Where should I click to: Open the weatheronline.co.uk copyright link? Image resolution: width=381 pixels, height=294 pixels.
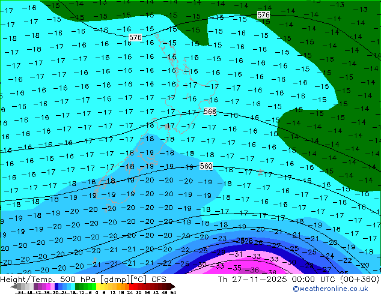pos(331,289)
